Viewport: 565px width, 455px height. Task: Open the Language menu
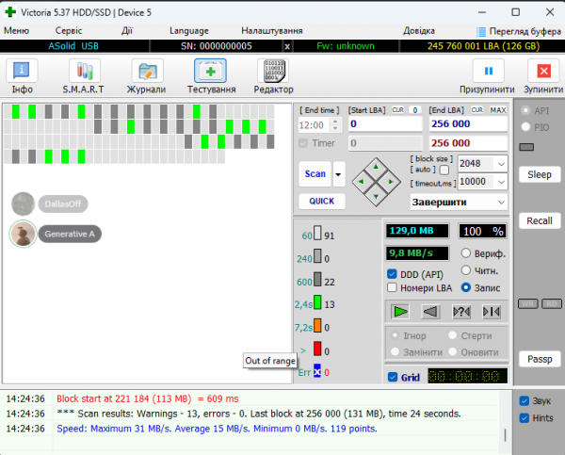pyautogui.click(x=189, y=31)
